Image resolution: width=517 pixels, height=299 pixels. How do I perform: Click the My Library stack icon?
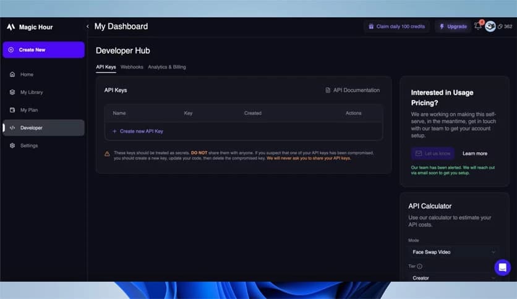tap(12, 92)
